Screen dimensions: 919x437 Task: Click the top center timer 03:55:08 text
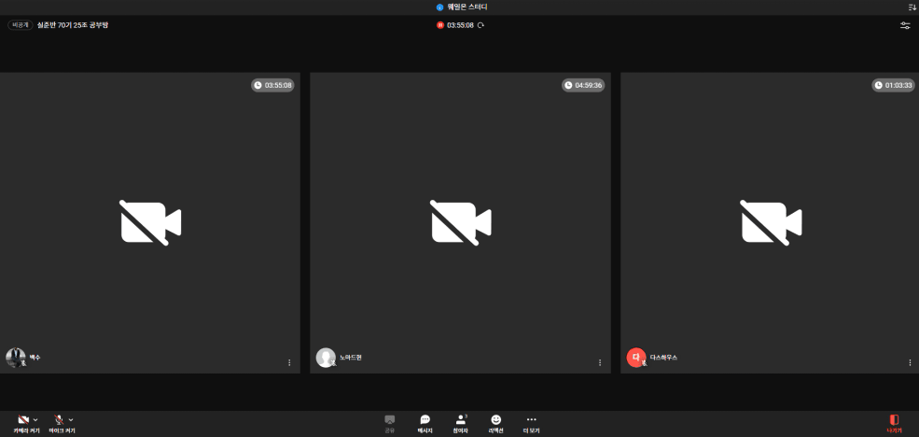[x=460, y=25]
